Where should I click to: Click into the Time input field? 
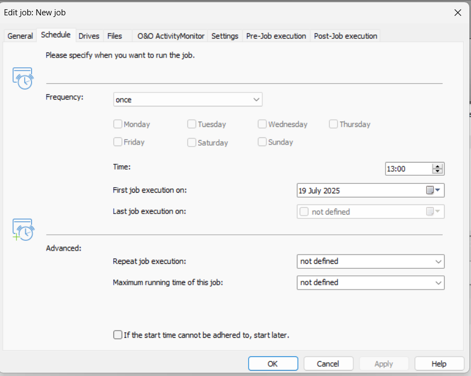coord(408,169)
